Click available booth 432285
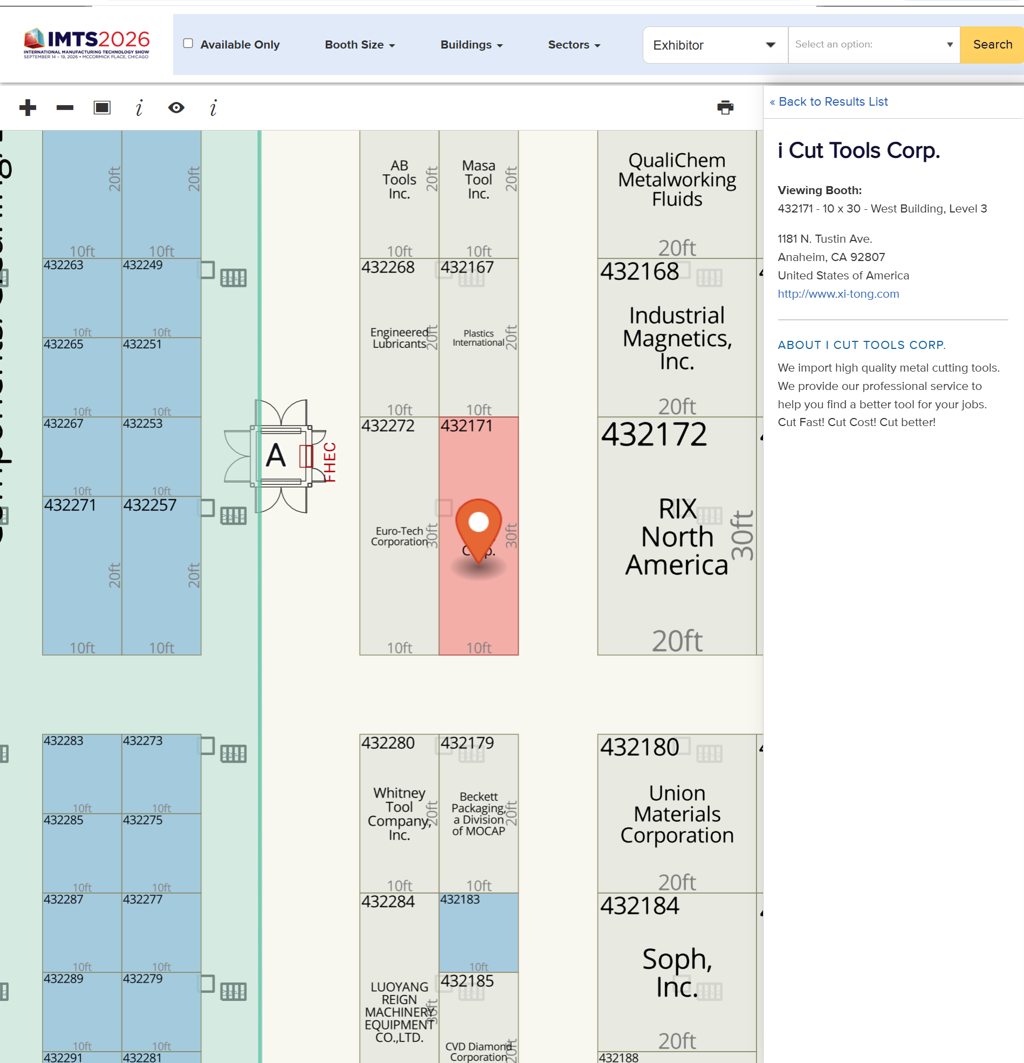Image resolution: width=1024 pixels, height=1063 pixels. (82, 854)
